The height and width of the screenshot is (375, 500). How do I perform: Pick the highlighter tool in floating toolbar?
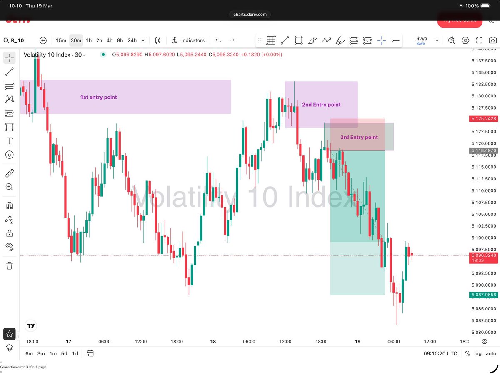pyautogui.click(x=340, y=40)
